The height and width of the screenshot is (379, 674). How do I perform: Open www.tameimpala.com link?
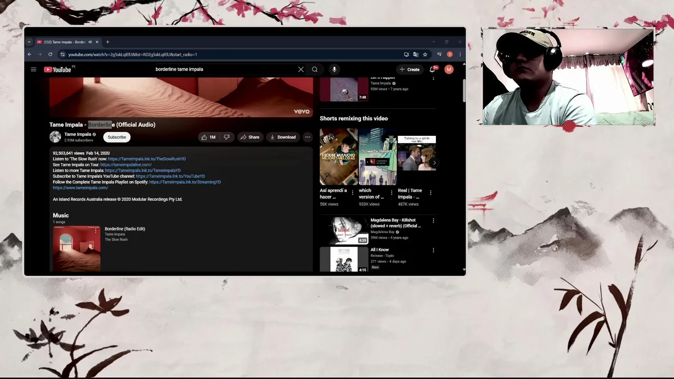click(x=80, y=188)
